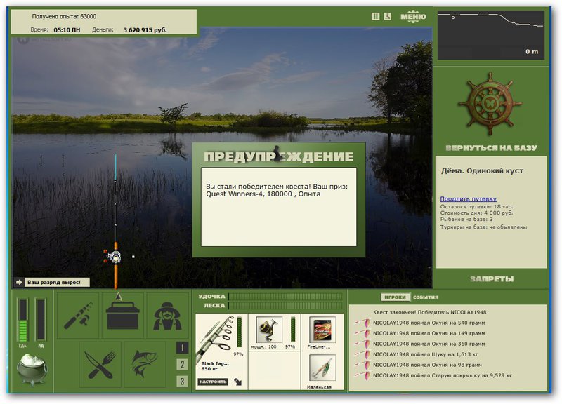Select tackle slot 2

coord(182,365)
